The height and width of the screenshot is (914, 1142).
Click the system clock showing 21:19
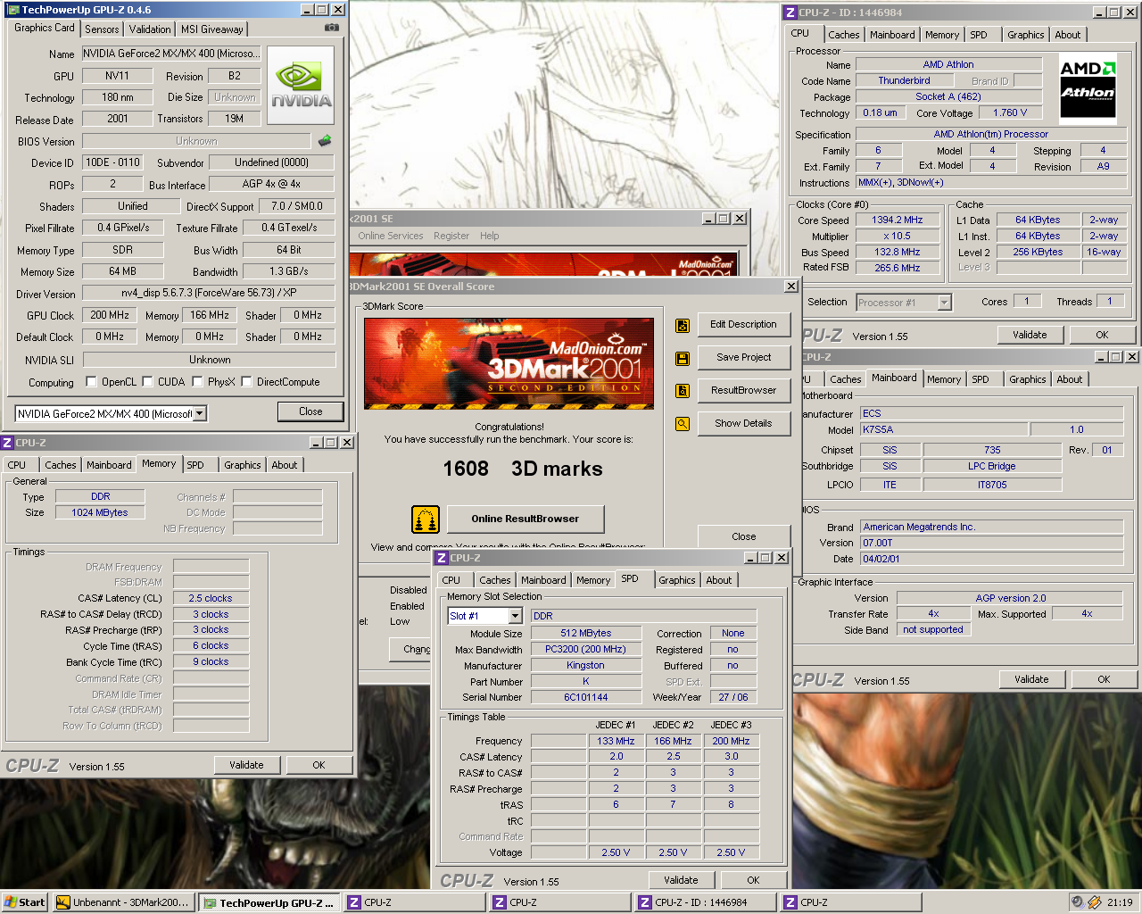click(1120, 902)
